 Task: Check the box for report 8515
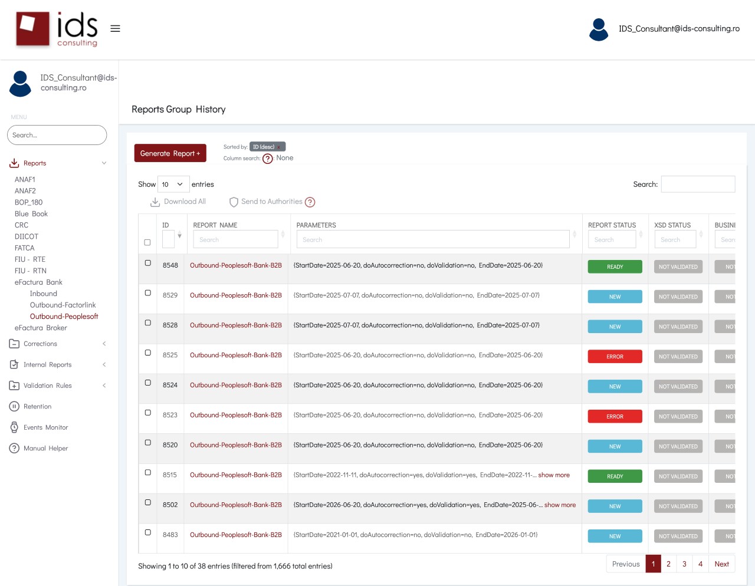[148, 473]
